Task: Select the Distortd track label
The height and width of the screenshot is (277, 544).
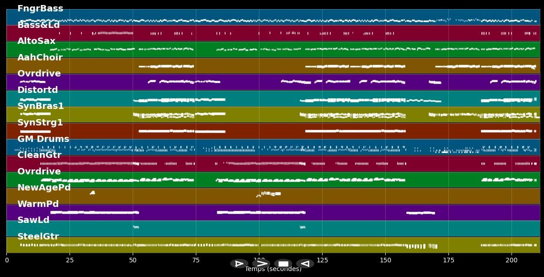Action: tap(38, 90)
